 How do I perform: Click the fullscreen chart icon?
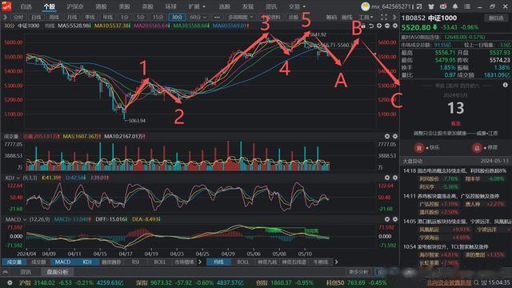click(384, 17)
